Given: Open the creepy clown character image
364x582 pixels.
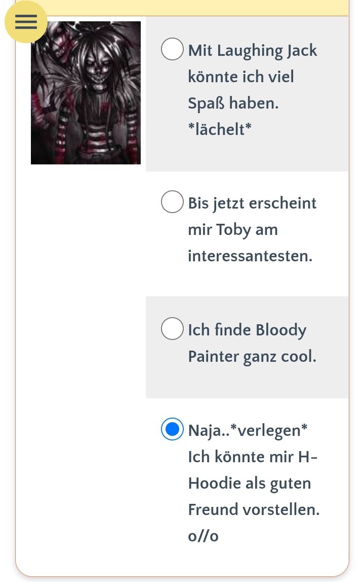Looking at the screenshot, I should [86, 93].
